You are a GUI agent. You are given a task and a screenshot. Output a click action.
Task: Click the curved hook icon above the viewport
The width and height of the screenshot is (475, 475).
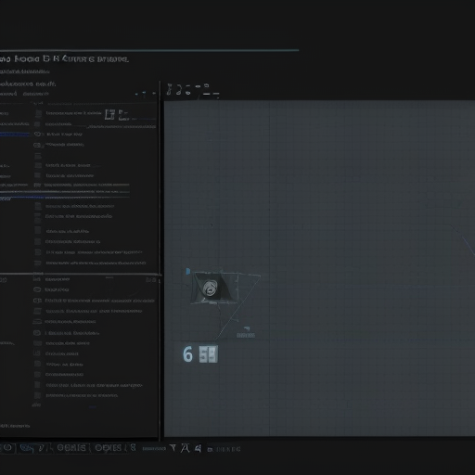[178, 90]
